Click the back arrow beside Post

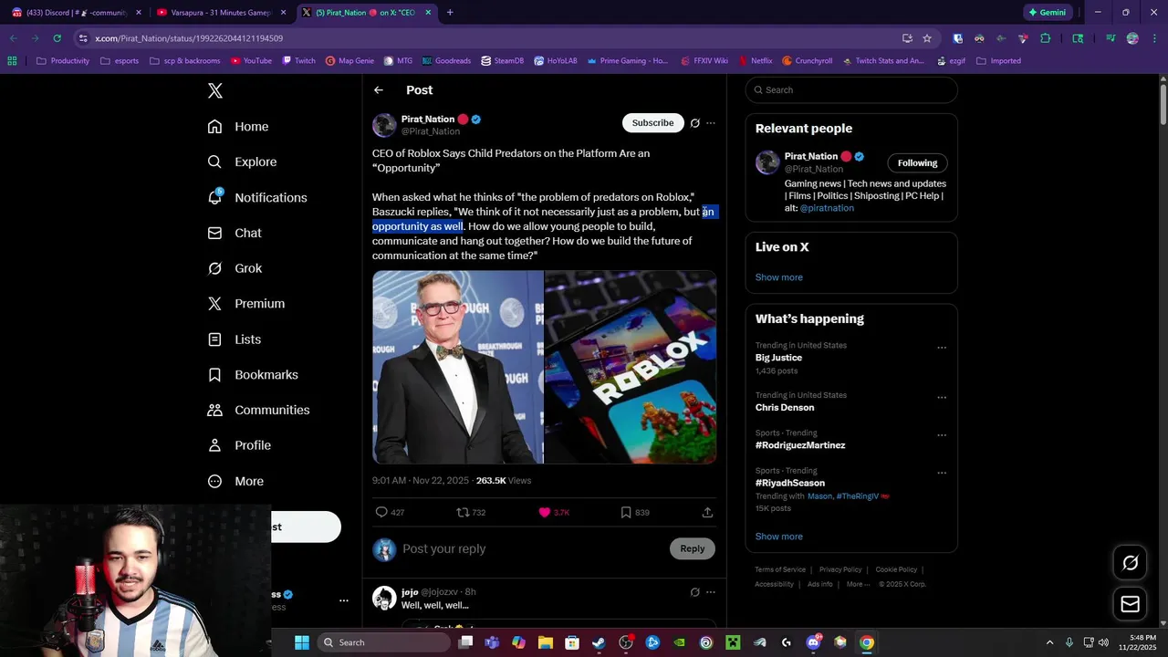[379, 90]
